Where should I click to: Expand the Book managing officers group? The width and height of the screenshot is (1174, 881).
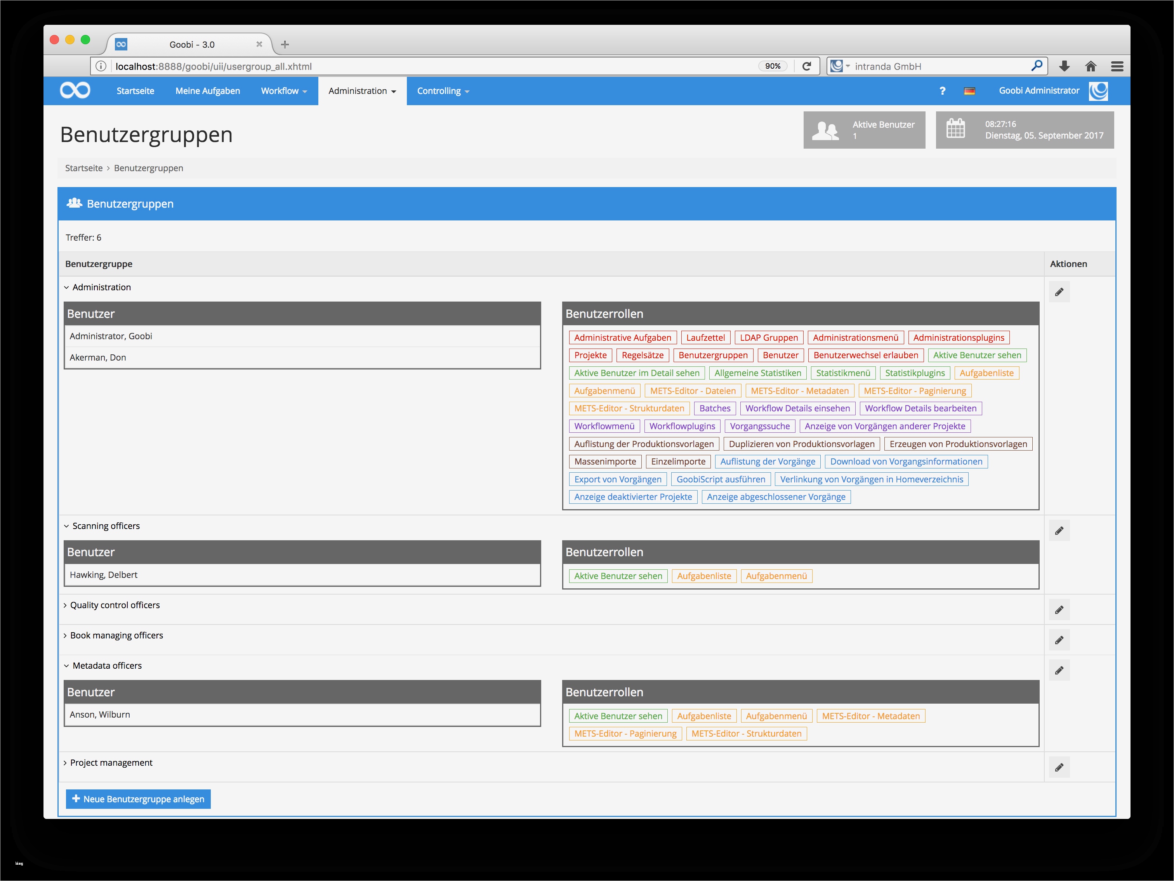65,636
